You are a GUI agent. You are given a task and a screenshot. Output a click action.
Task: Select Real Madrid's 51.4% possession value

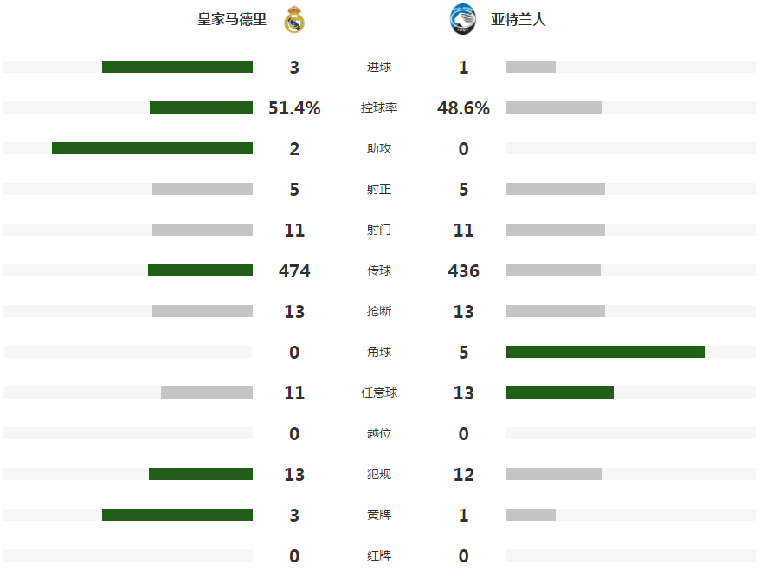294,107
